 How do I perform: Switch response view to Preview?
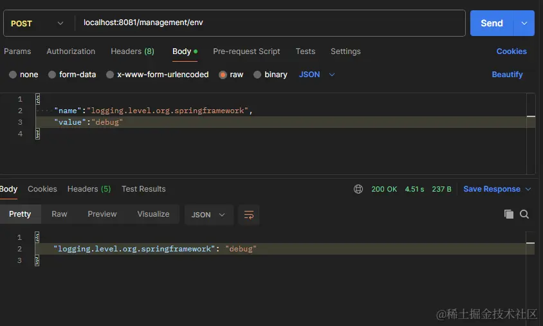(x=102, y=214)
